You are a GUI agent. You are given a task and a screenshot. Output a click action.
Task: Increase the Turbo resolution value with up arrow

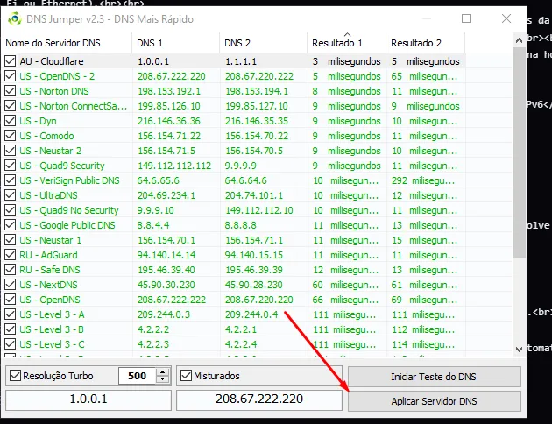(162, 372)
